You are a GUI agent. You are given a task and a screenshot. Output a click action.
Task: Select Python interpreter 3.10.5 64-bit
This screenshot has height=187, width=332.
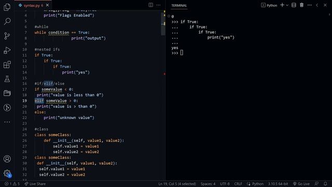point(278,184)
